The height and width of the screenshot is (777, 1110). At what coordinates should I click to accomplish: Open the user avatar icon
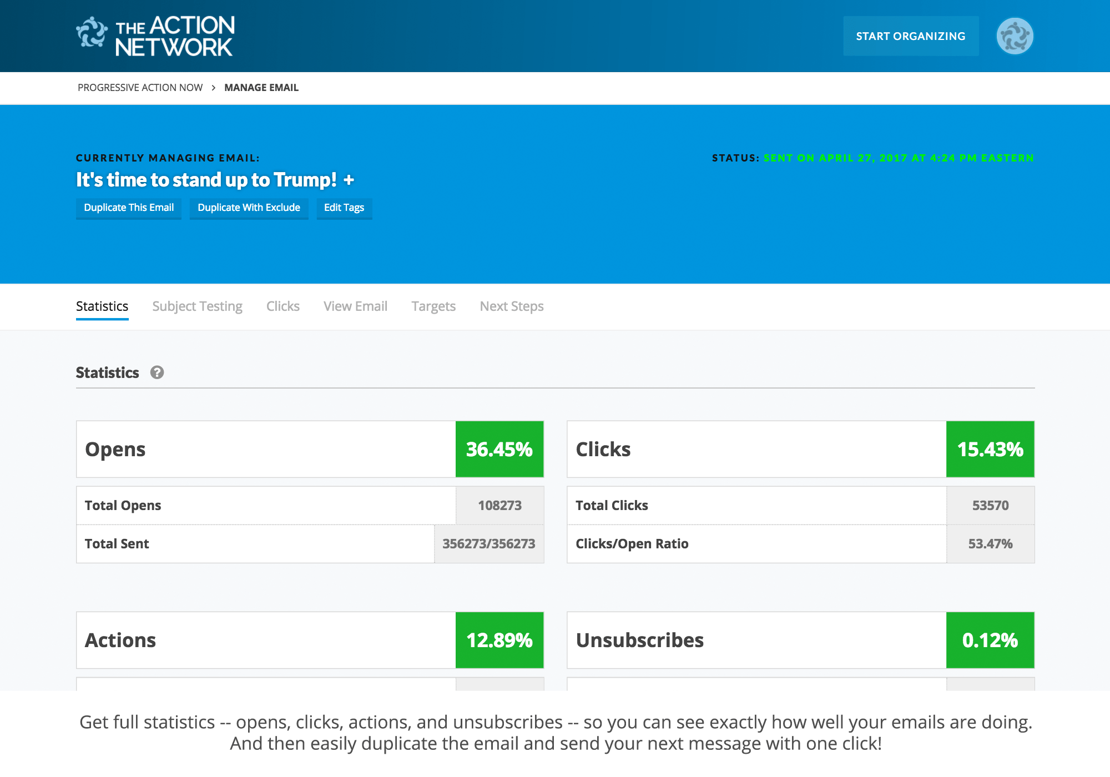[1015, 36]
